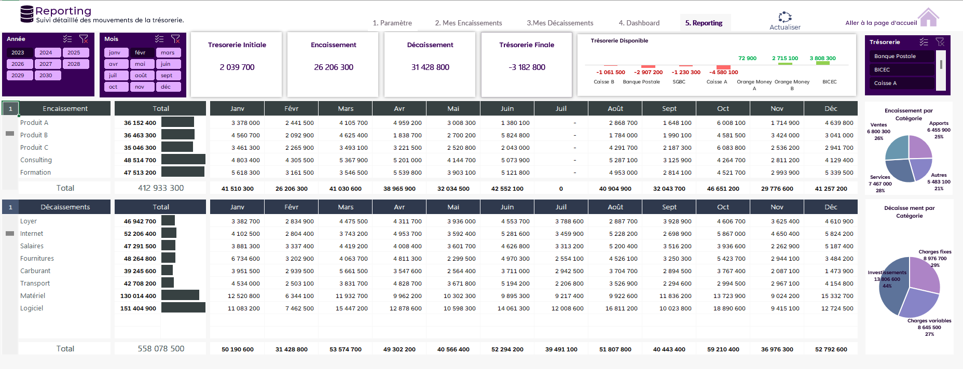Choose 2026 in the Année slicer

(20, 64)
